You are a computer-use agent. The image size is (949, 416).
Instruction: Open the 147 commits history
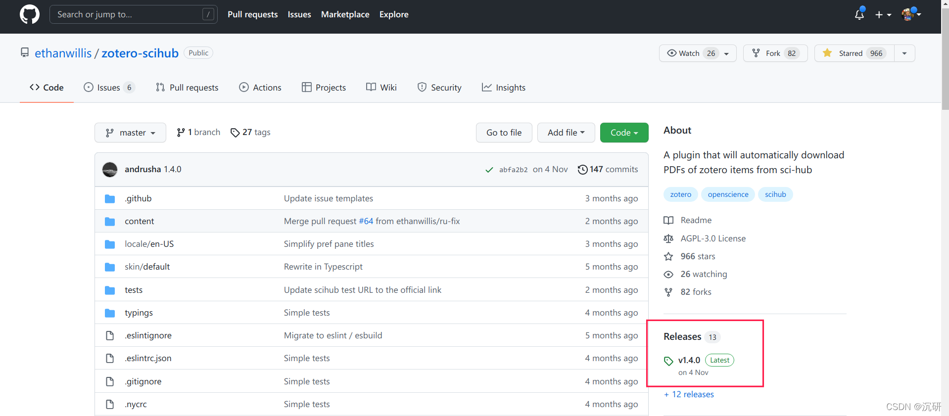tap(608, 169)
